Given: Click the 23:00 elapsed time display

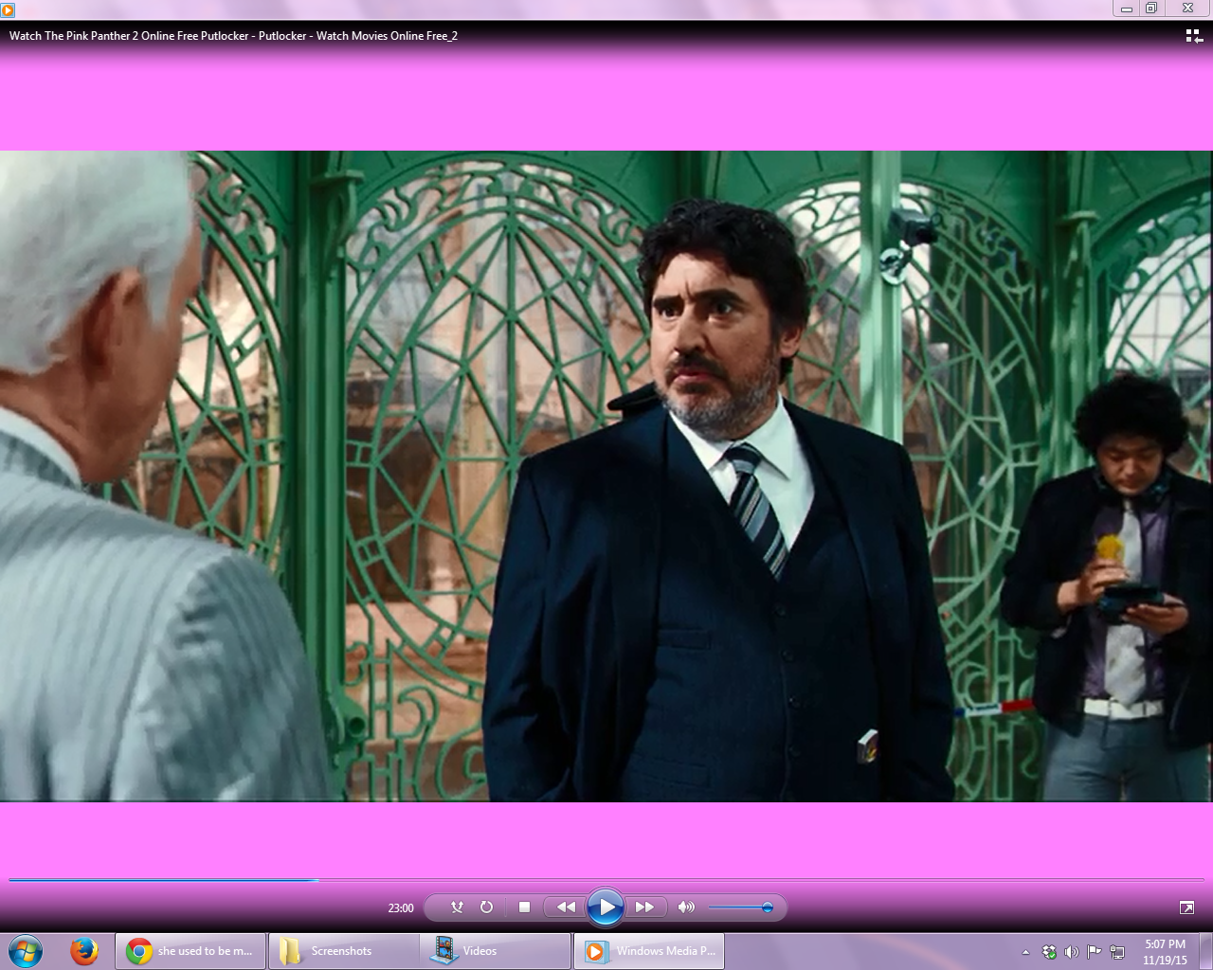Looking at the screenshot, I should pos(401,908).
